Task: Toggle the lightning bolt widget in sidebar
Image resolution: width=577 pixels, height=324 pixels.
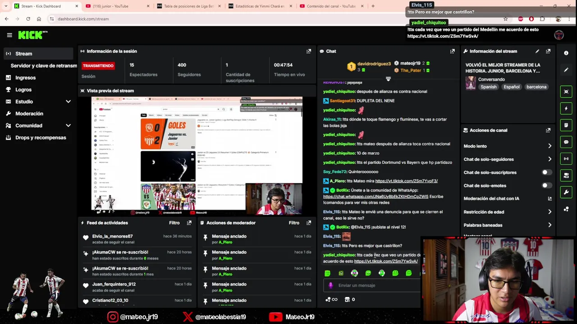Action: 566,108
